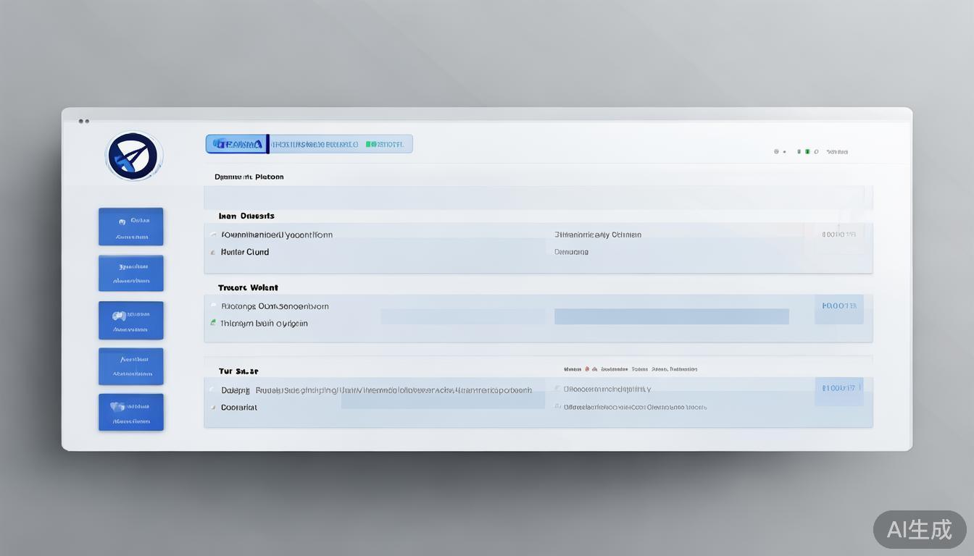The height and width of the screenshot is (556, 974).
Task: Open the first blue sidebar tile
Action: coord(131,227)
